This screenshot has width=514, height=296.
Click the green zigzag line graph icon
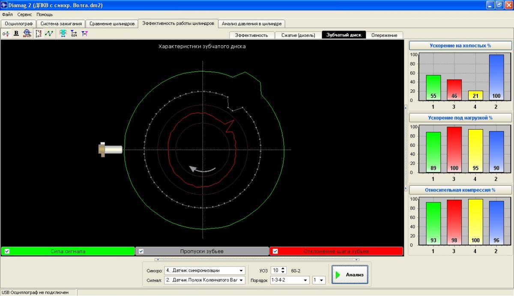(49, 33)
